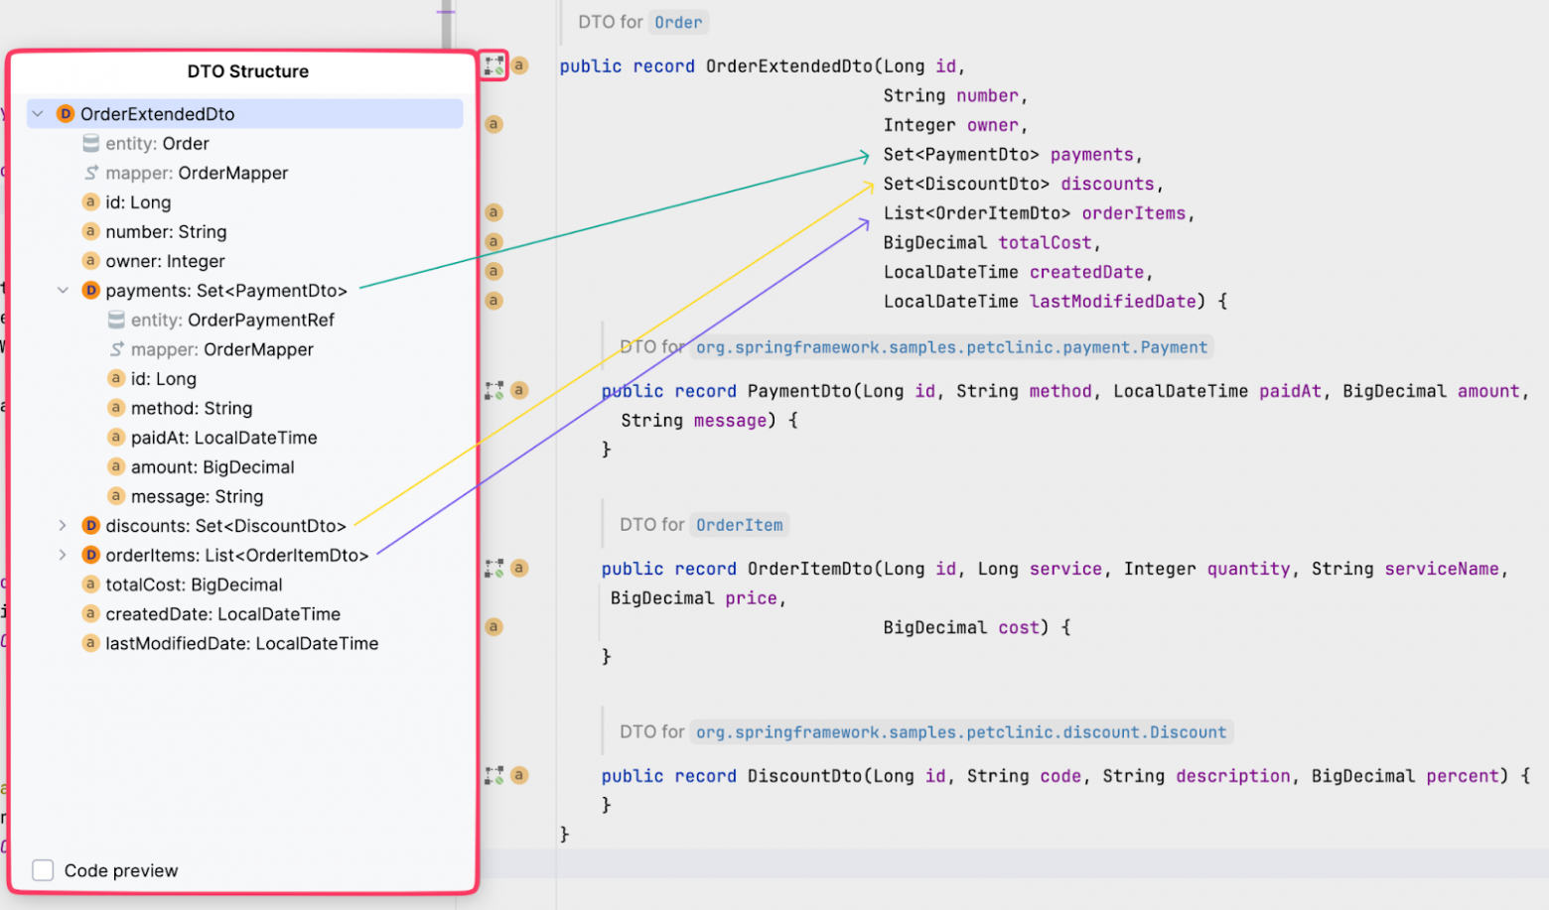
Task: Follow the petclinic.payment.Payment class link
Action: 951,347
